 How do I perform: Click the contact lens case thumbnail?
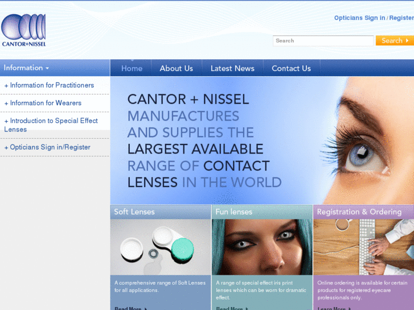(160, 247)
